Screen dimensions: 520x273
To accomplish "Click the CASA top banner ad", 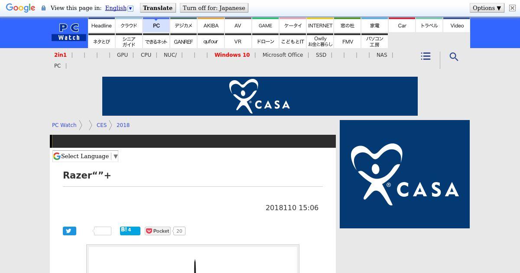I will 260,96.
